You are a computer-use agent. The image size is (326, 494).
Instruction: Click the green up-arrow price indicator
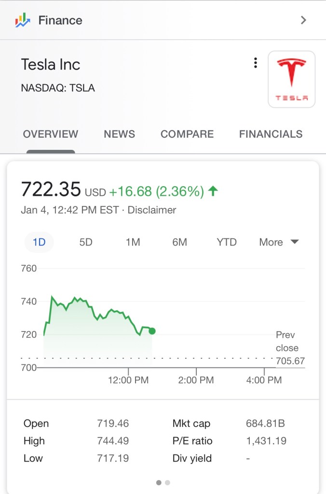(213, 191)
